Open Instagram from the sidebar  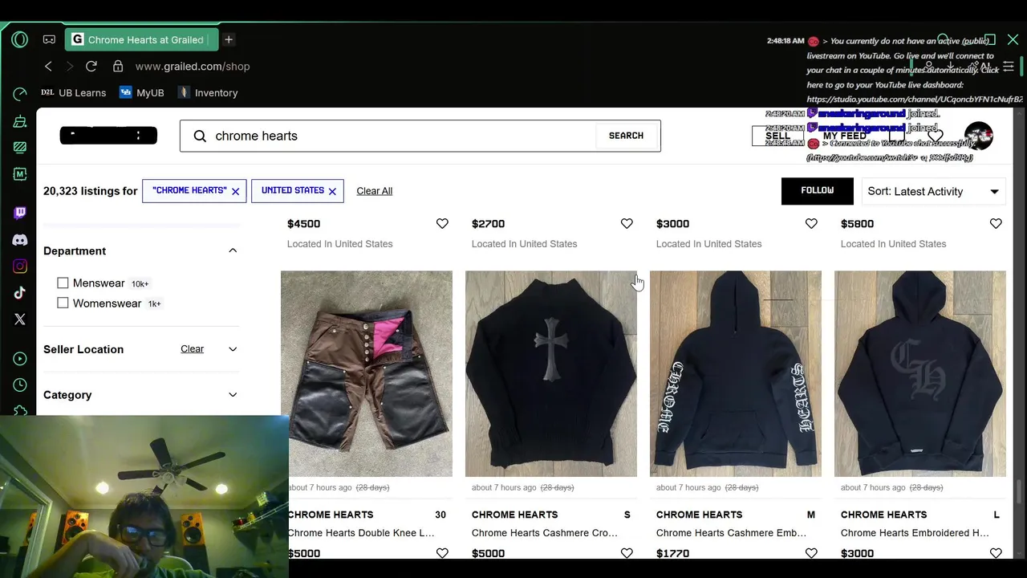[x=20, y=266]
